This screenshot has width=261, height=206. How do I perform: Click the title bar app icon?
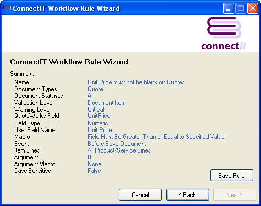pos(7,8)
